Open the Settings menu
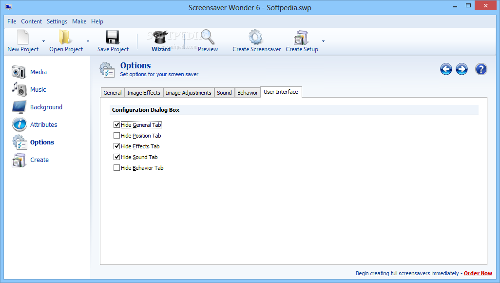Image resolution: width=500 pixels, height=283 pixels. (x=57, y=21)
